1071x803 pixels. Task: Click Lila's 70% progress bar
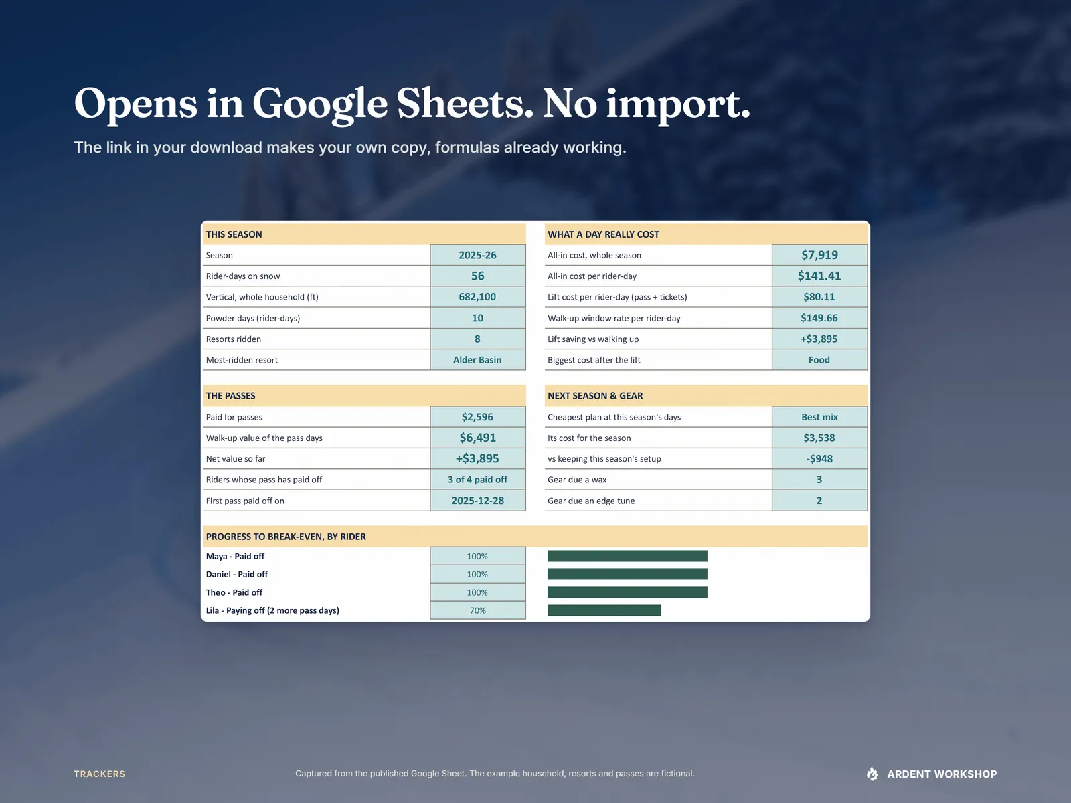point(604,610)
